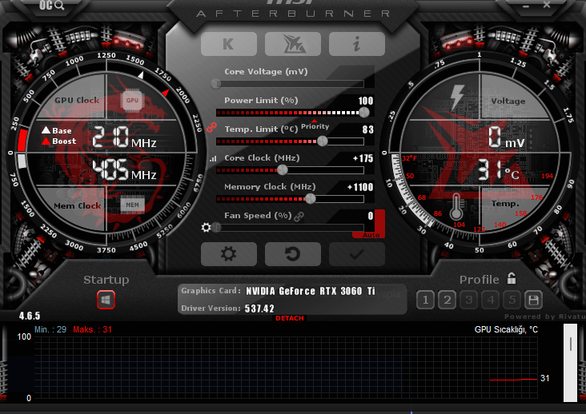Click the Core Clock slider handle
Image resolution: width=586 pixels, height=414 pixels.
pyautogui.click(x=282, y=170)
